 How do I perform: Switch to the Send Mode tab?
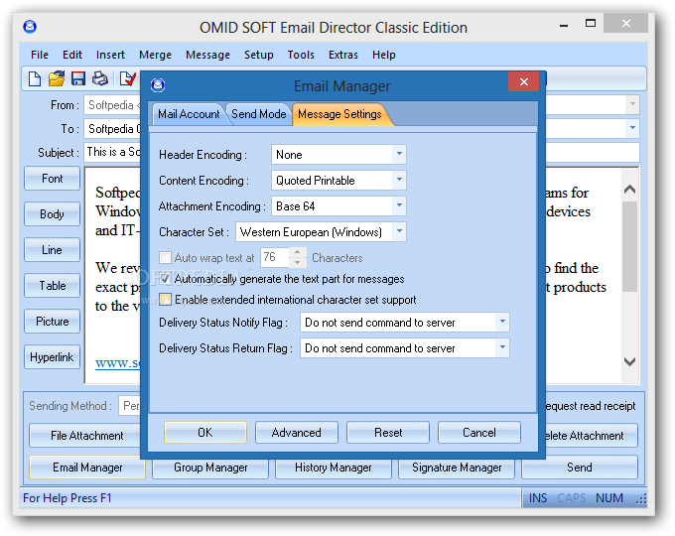(x=259, y=114)
